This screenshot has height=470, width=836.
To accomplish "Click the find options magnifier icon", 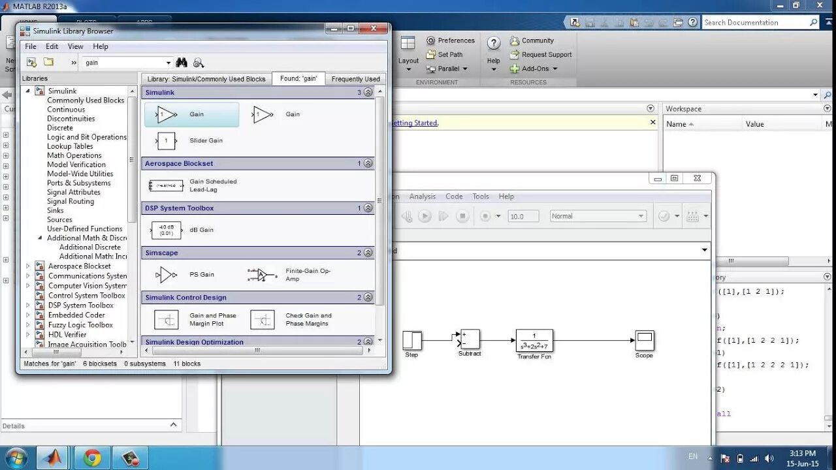I will pyautogui.click(x=199, y=63).
